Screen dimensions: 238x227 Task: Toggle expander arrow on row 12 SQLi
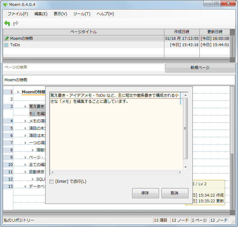point(33,179)
